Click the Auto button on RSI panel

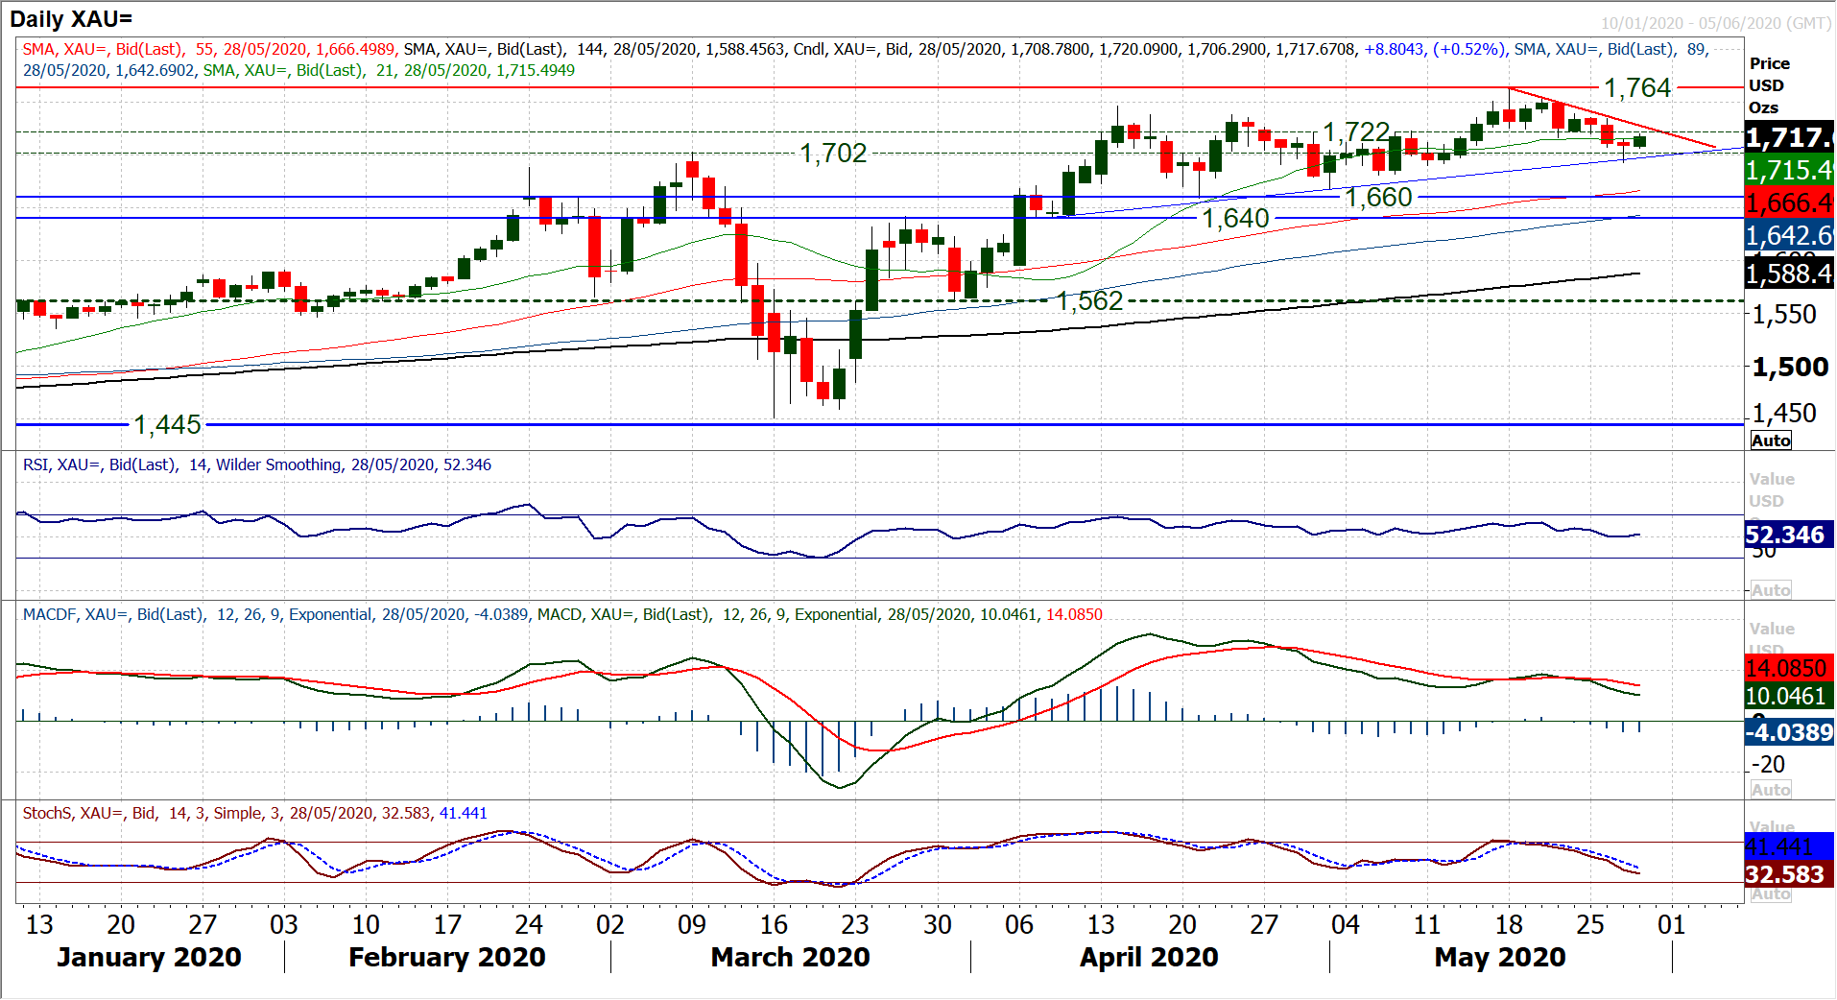1771,590
